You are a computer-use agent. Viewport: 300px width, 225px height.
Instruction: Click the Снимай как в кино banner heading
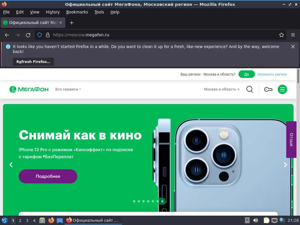[80, 135]
